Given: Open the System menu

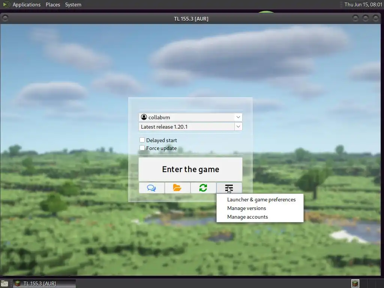Looking at the screenshot, I should click(x=73, y=4).
